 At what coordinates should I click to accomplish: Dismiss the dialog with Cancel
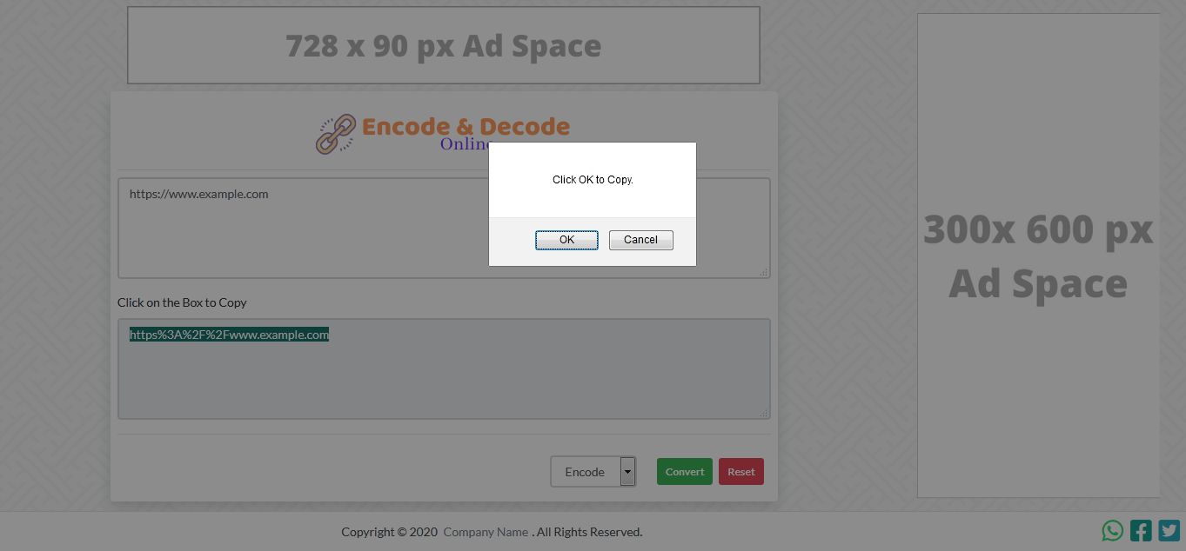point(640,240)
